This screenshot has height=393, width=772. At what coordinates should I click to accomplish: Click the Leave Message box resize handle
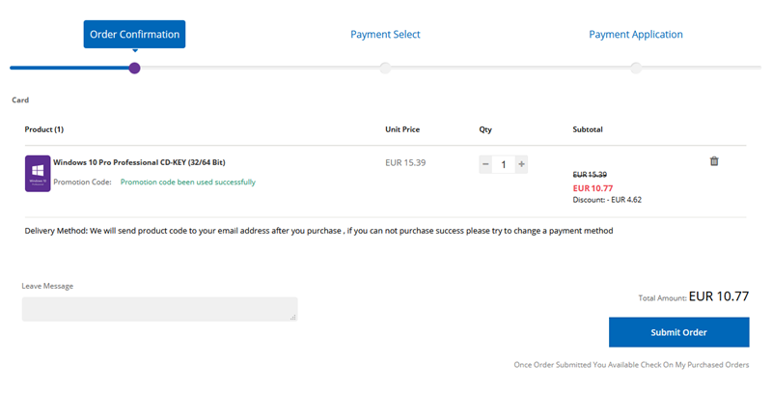293,317
